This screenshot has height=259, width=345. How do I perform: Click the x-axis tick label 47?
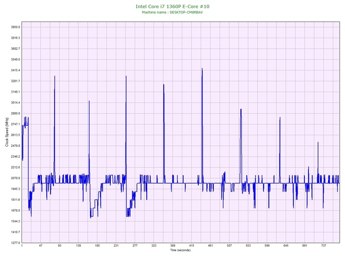(x=41, y=246)
